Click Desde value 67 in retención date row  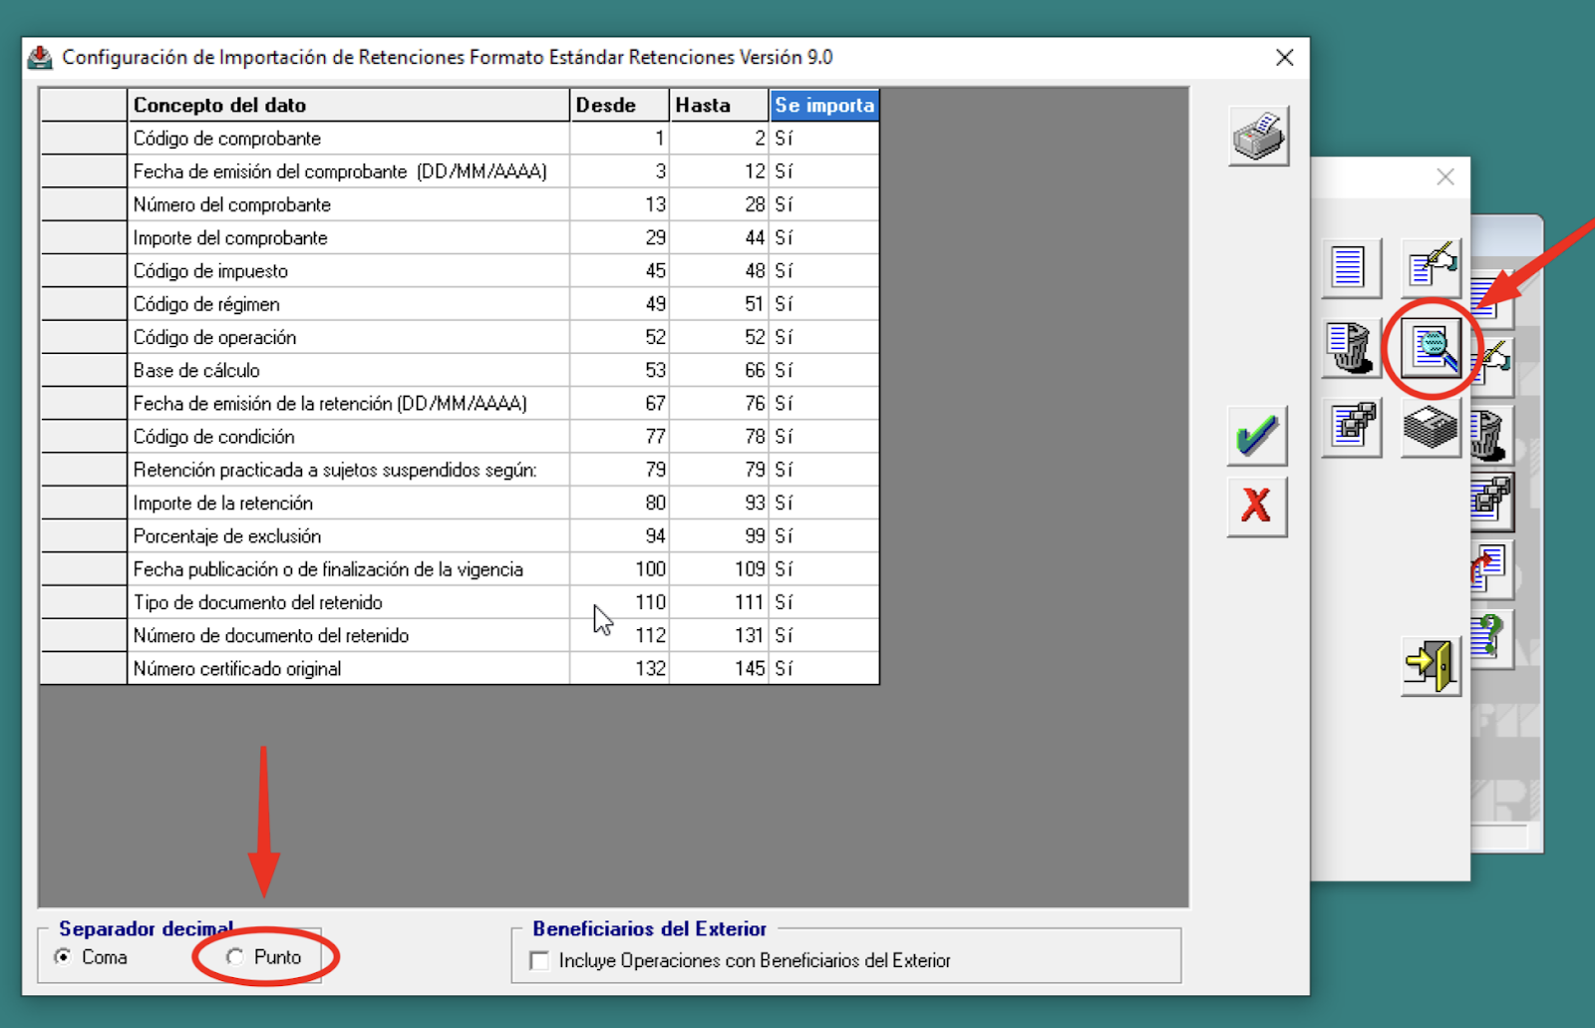[x=619, y=403]
